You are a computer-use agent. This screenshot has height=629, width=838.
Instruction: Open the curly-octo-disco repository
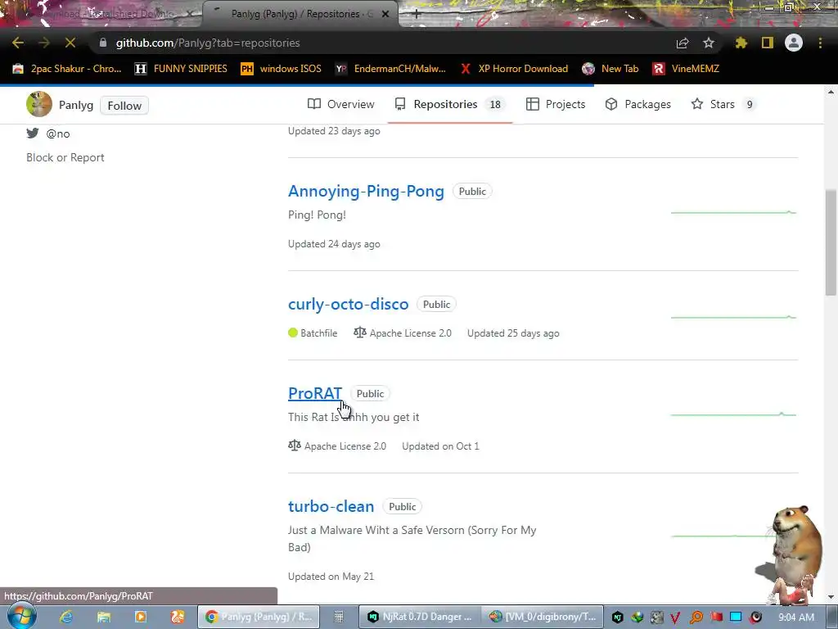coord(348,304)
